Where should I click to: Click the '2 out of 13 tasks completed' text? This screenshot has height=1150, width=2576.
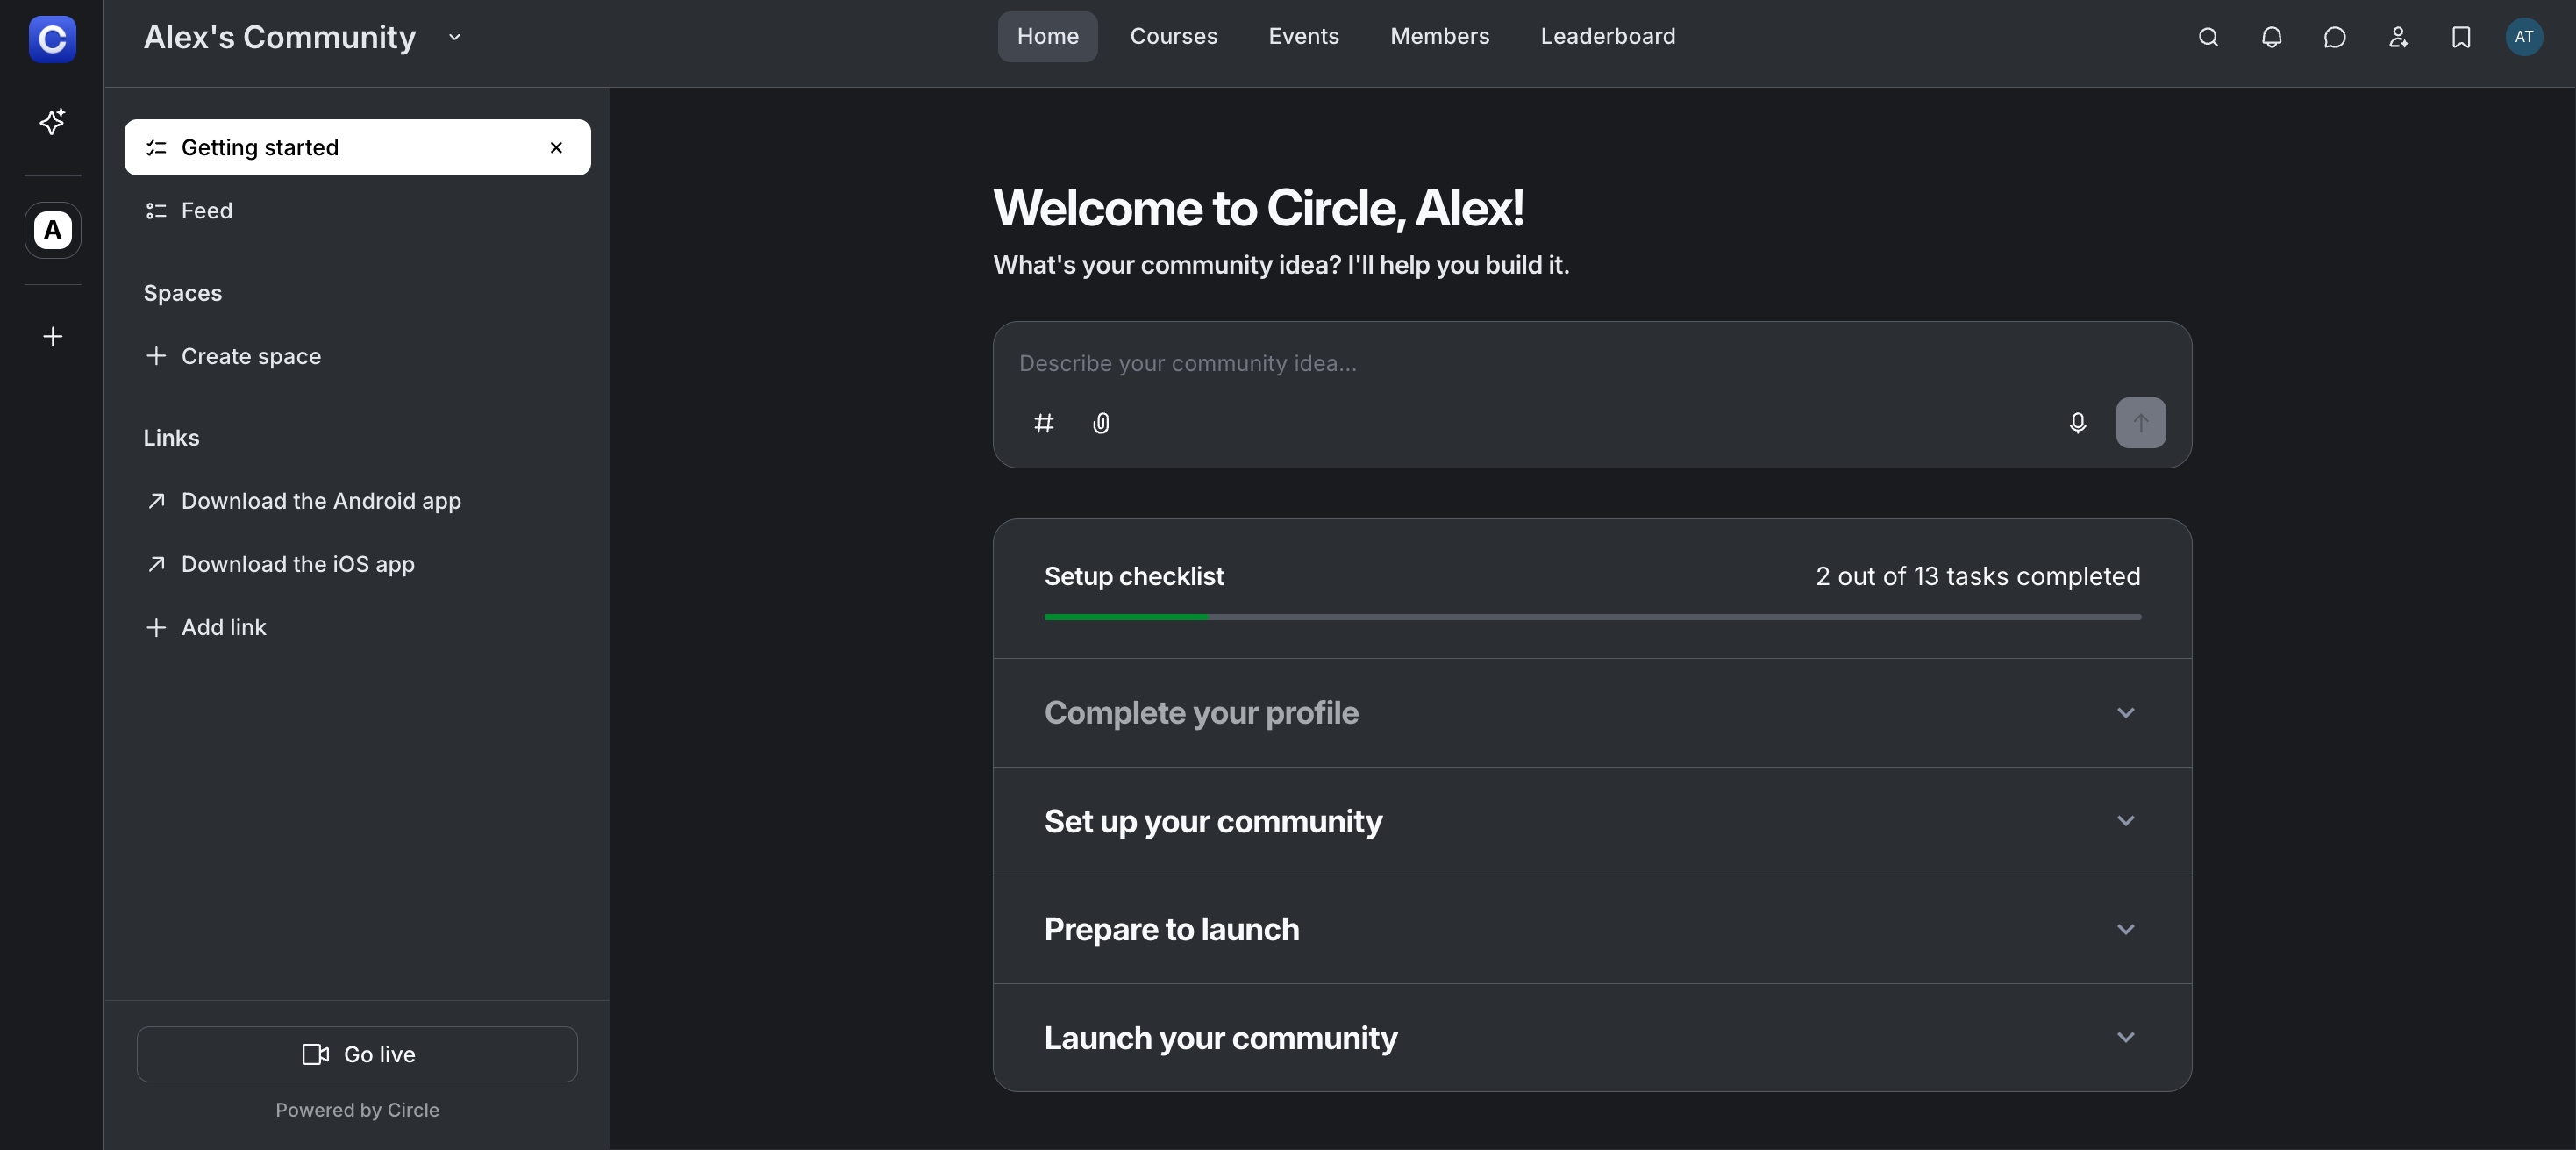click(x=1977, y=576)
